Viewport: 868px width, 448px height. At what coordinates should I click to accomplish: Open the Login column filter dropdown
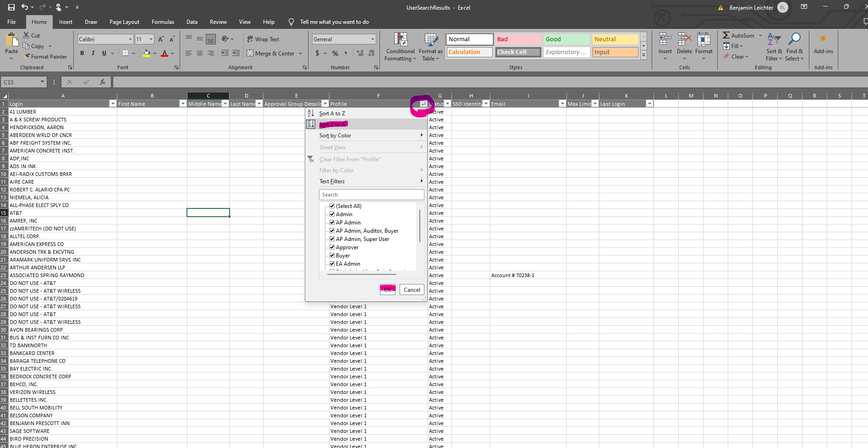point(113,104)
